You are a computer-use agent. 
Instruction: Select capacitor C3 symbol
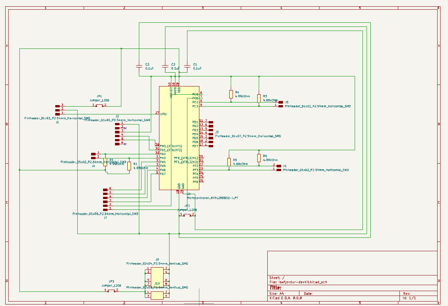(139, 66)
